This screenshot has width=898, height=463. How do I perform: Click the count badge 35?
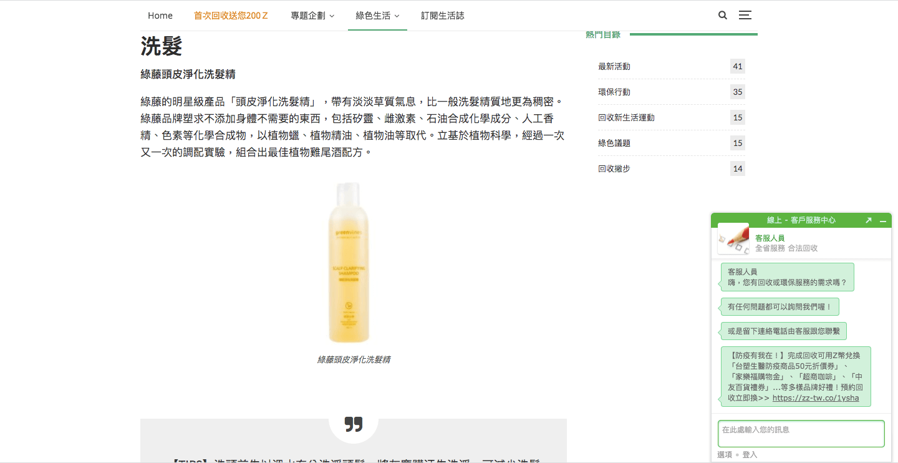pos(738,92)
